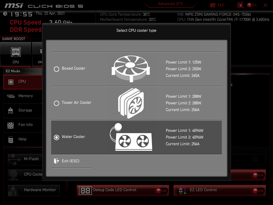Click the CPU Core Temperature: 30°C reading
Image resolution: width=273 pixels, height=205 pixels.
125,14
